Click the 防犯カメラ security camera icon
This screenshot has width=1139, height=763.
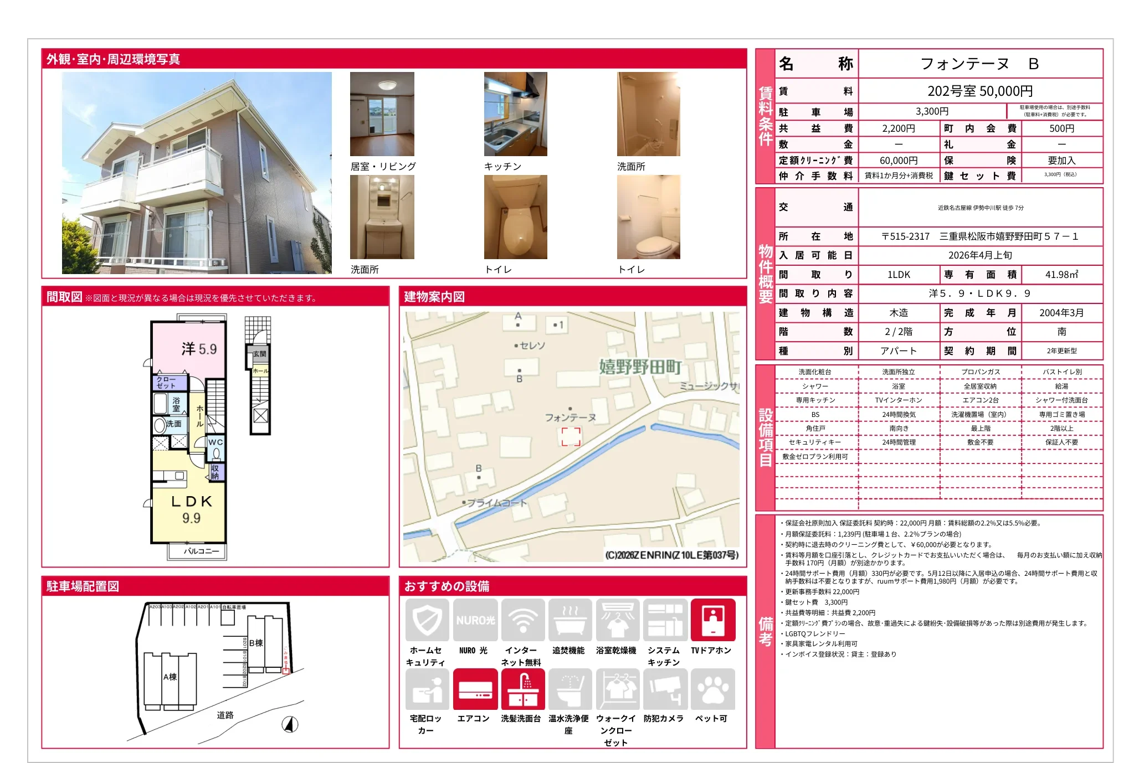click(665, 689)
